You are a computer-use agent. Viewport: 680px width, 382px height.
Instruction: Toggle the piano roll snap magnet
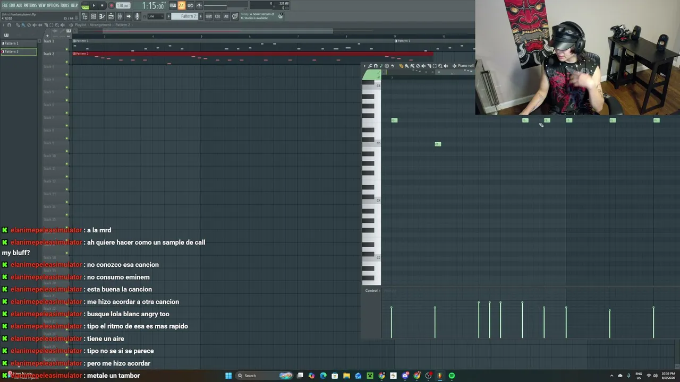(x=376, y=66)
